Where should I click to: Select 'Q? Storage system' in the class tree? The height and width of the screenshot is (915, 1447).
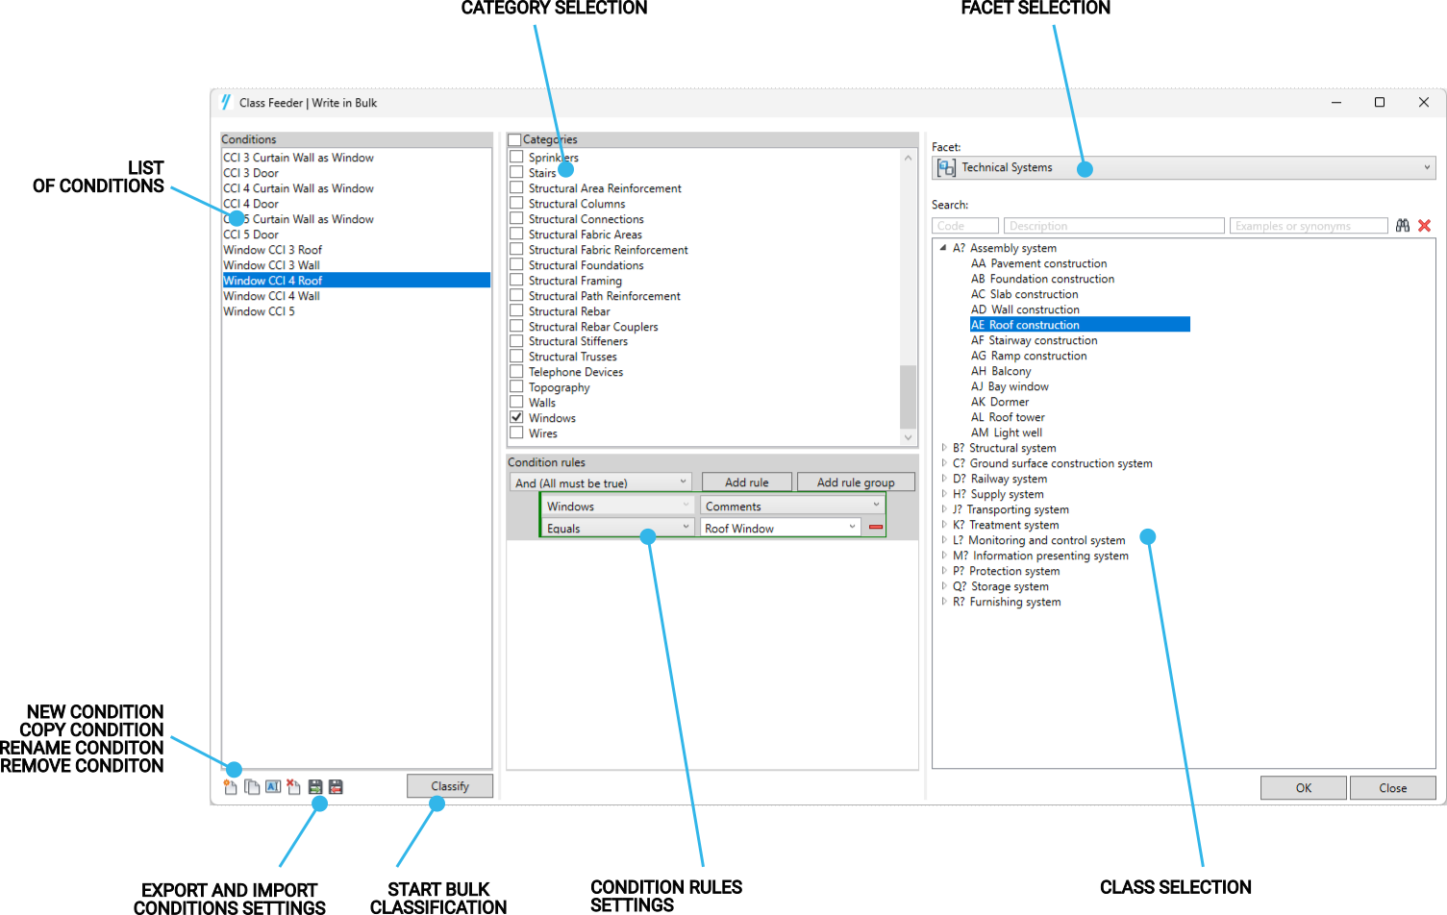coord(1001,586)
